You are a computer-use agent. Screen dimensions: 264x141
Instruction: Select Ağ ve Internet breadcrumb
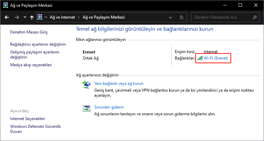click(63, 17)
